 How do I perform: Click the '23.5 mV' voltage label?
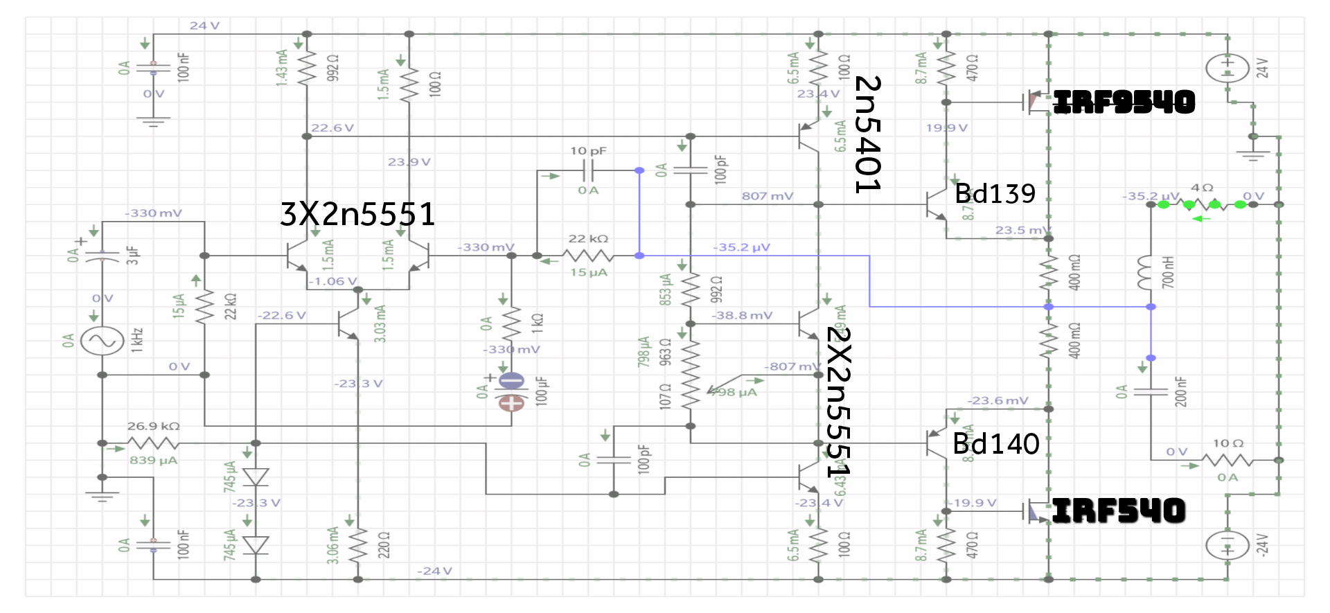pyautogui.click(x=1024, y=230)
